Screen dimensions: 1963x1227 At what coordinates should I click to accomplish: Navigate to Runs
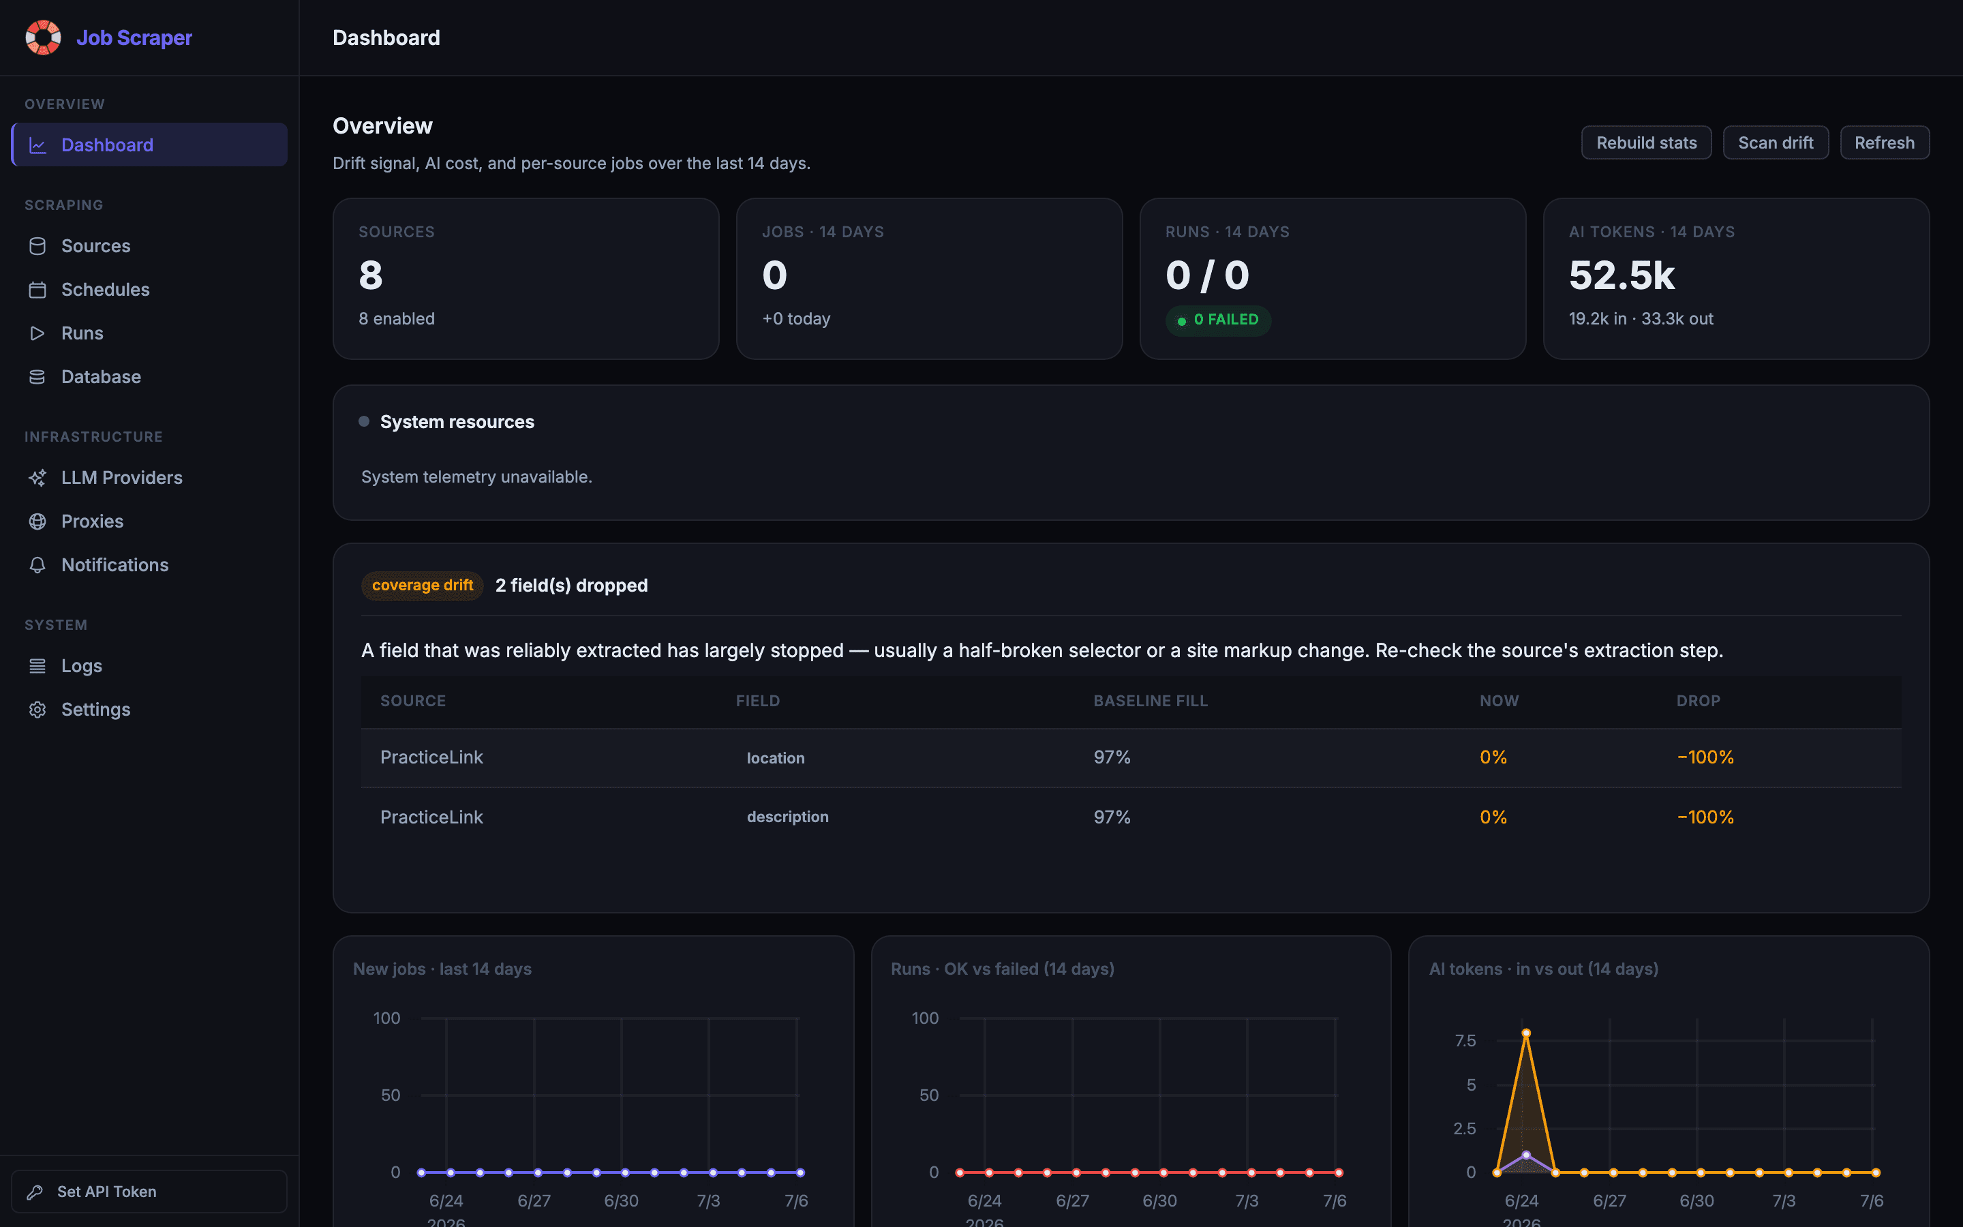[149, 333]
